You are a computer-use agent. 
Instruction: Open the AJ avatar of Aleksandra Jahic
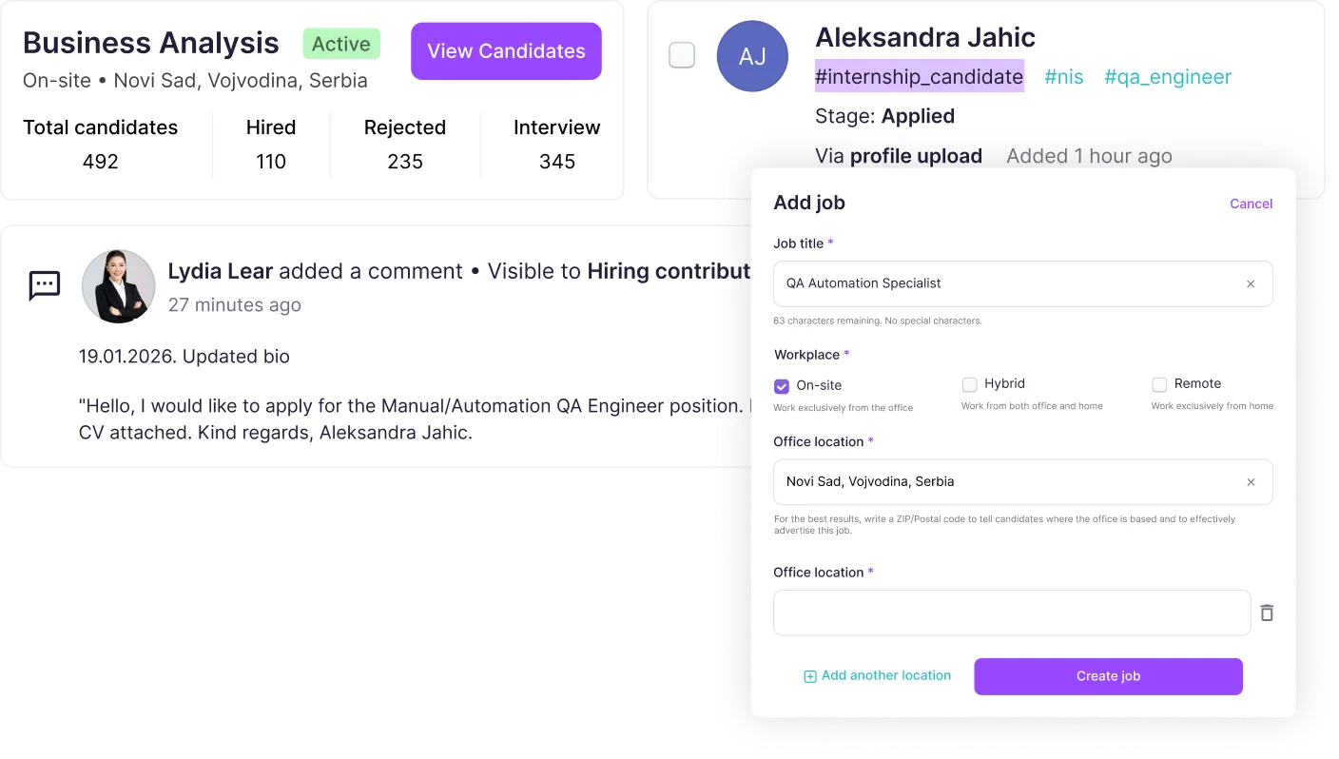(x=752, y=56)
